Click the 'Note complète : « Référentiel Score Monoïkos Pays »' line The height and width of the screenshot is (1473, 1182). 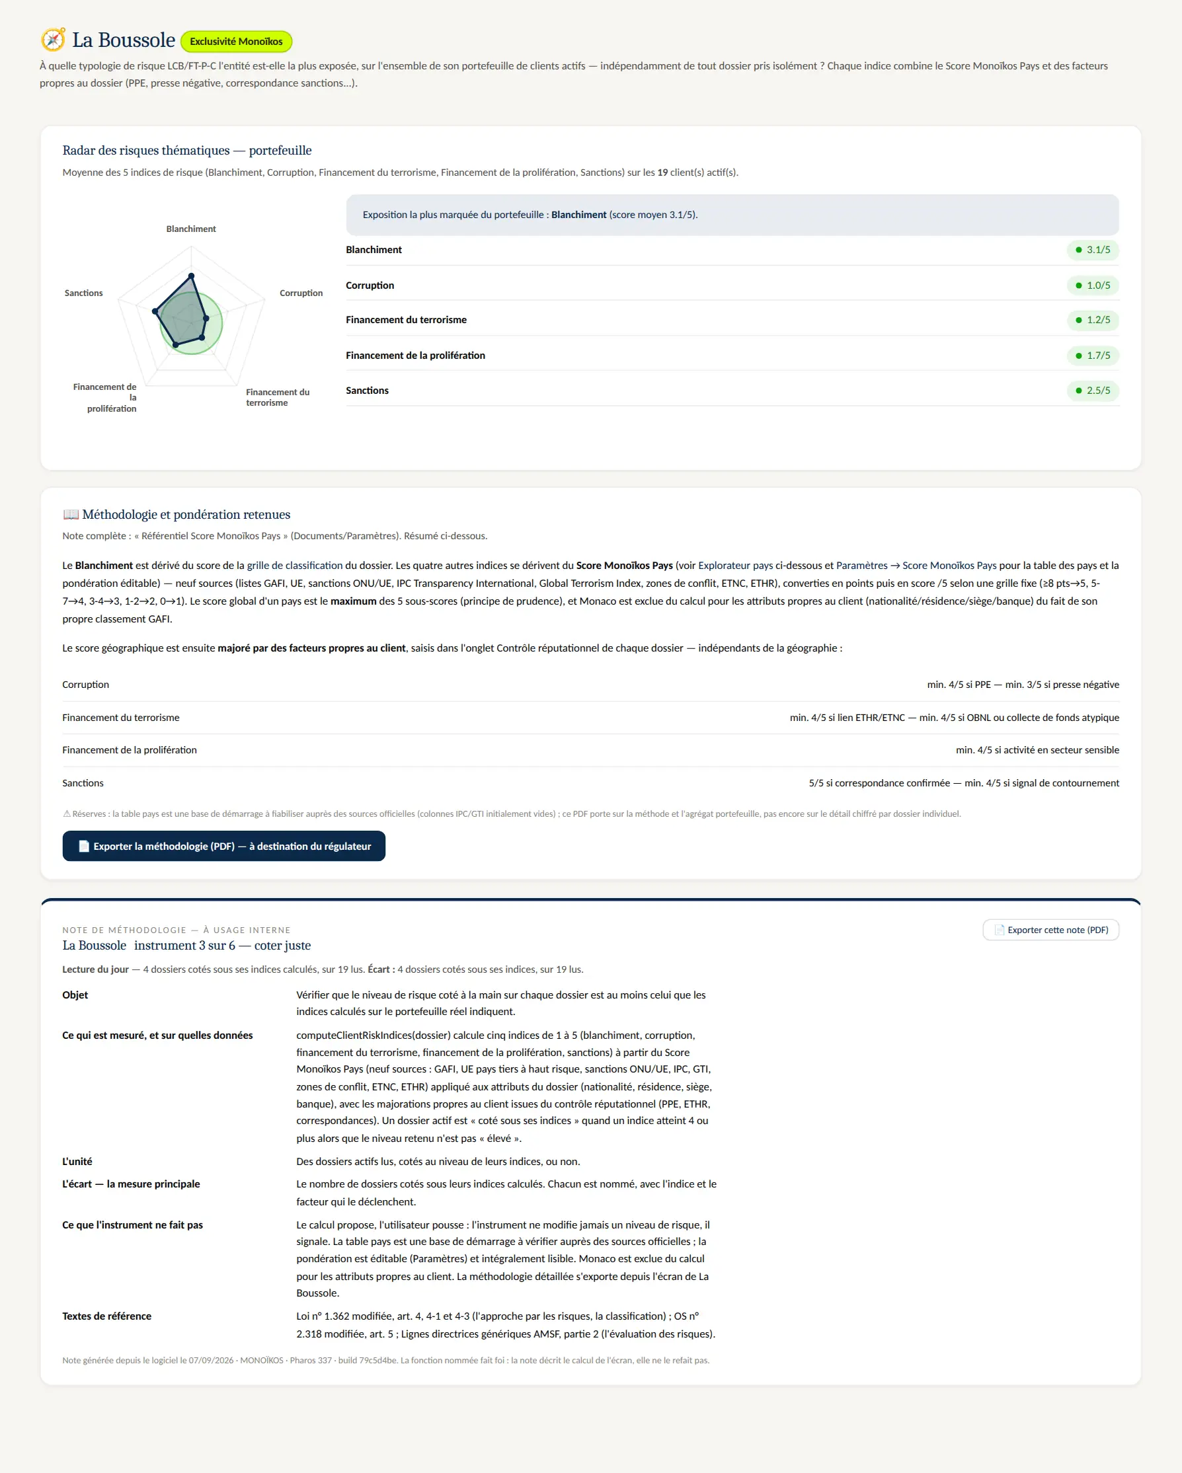tap(275, 536)
